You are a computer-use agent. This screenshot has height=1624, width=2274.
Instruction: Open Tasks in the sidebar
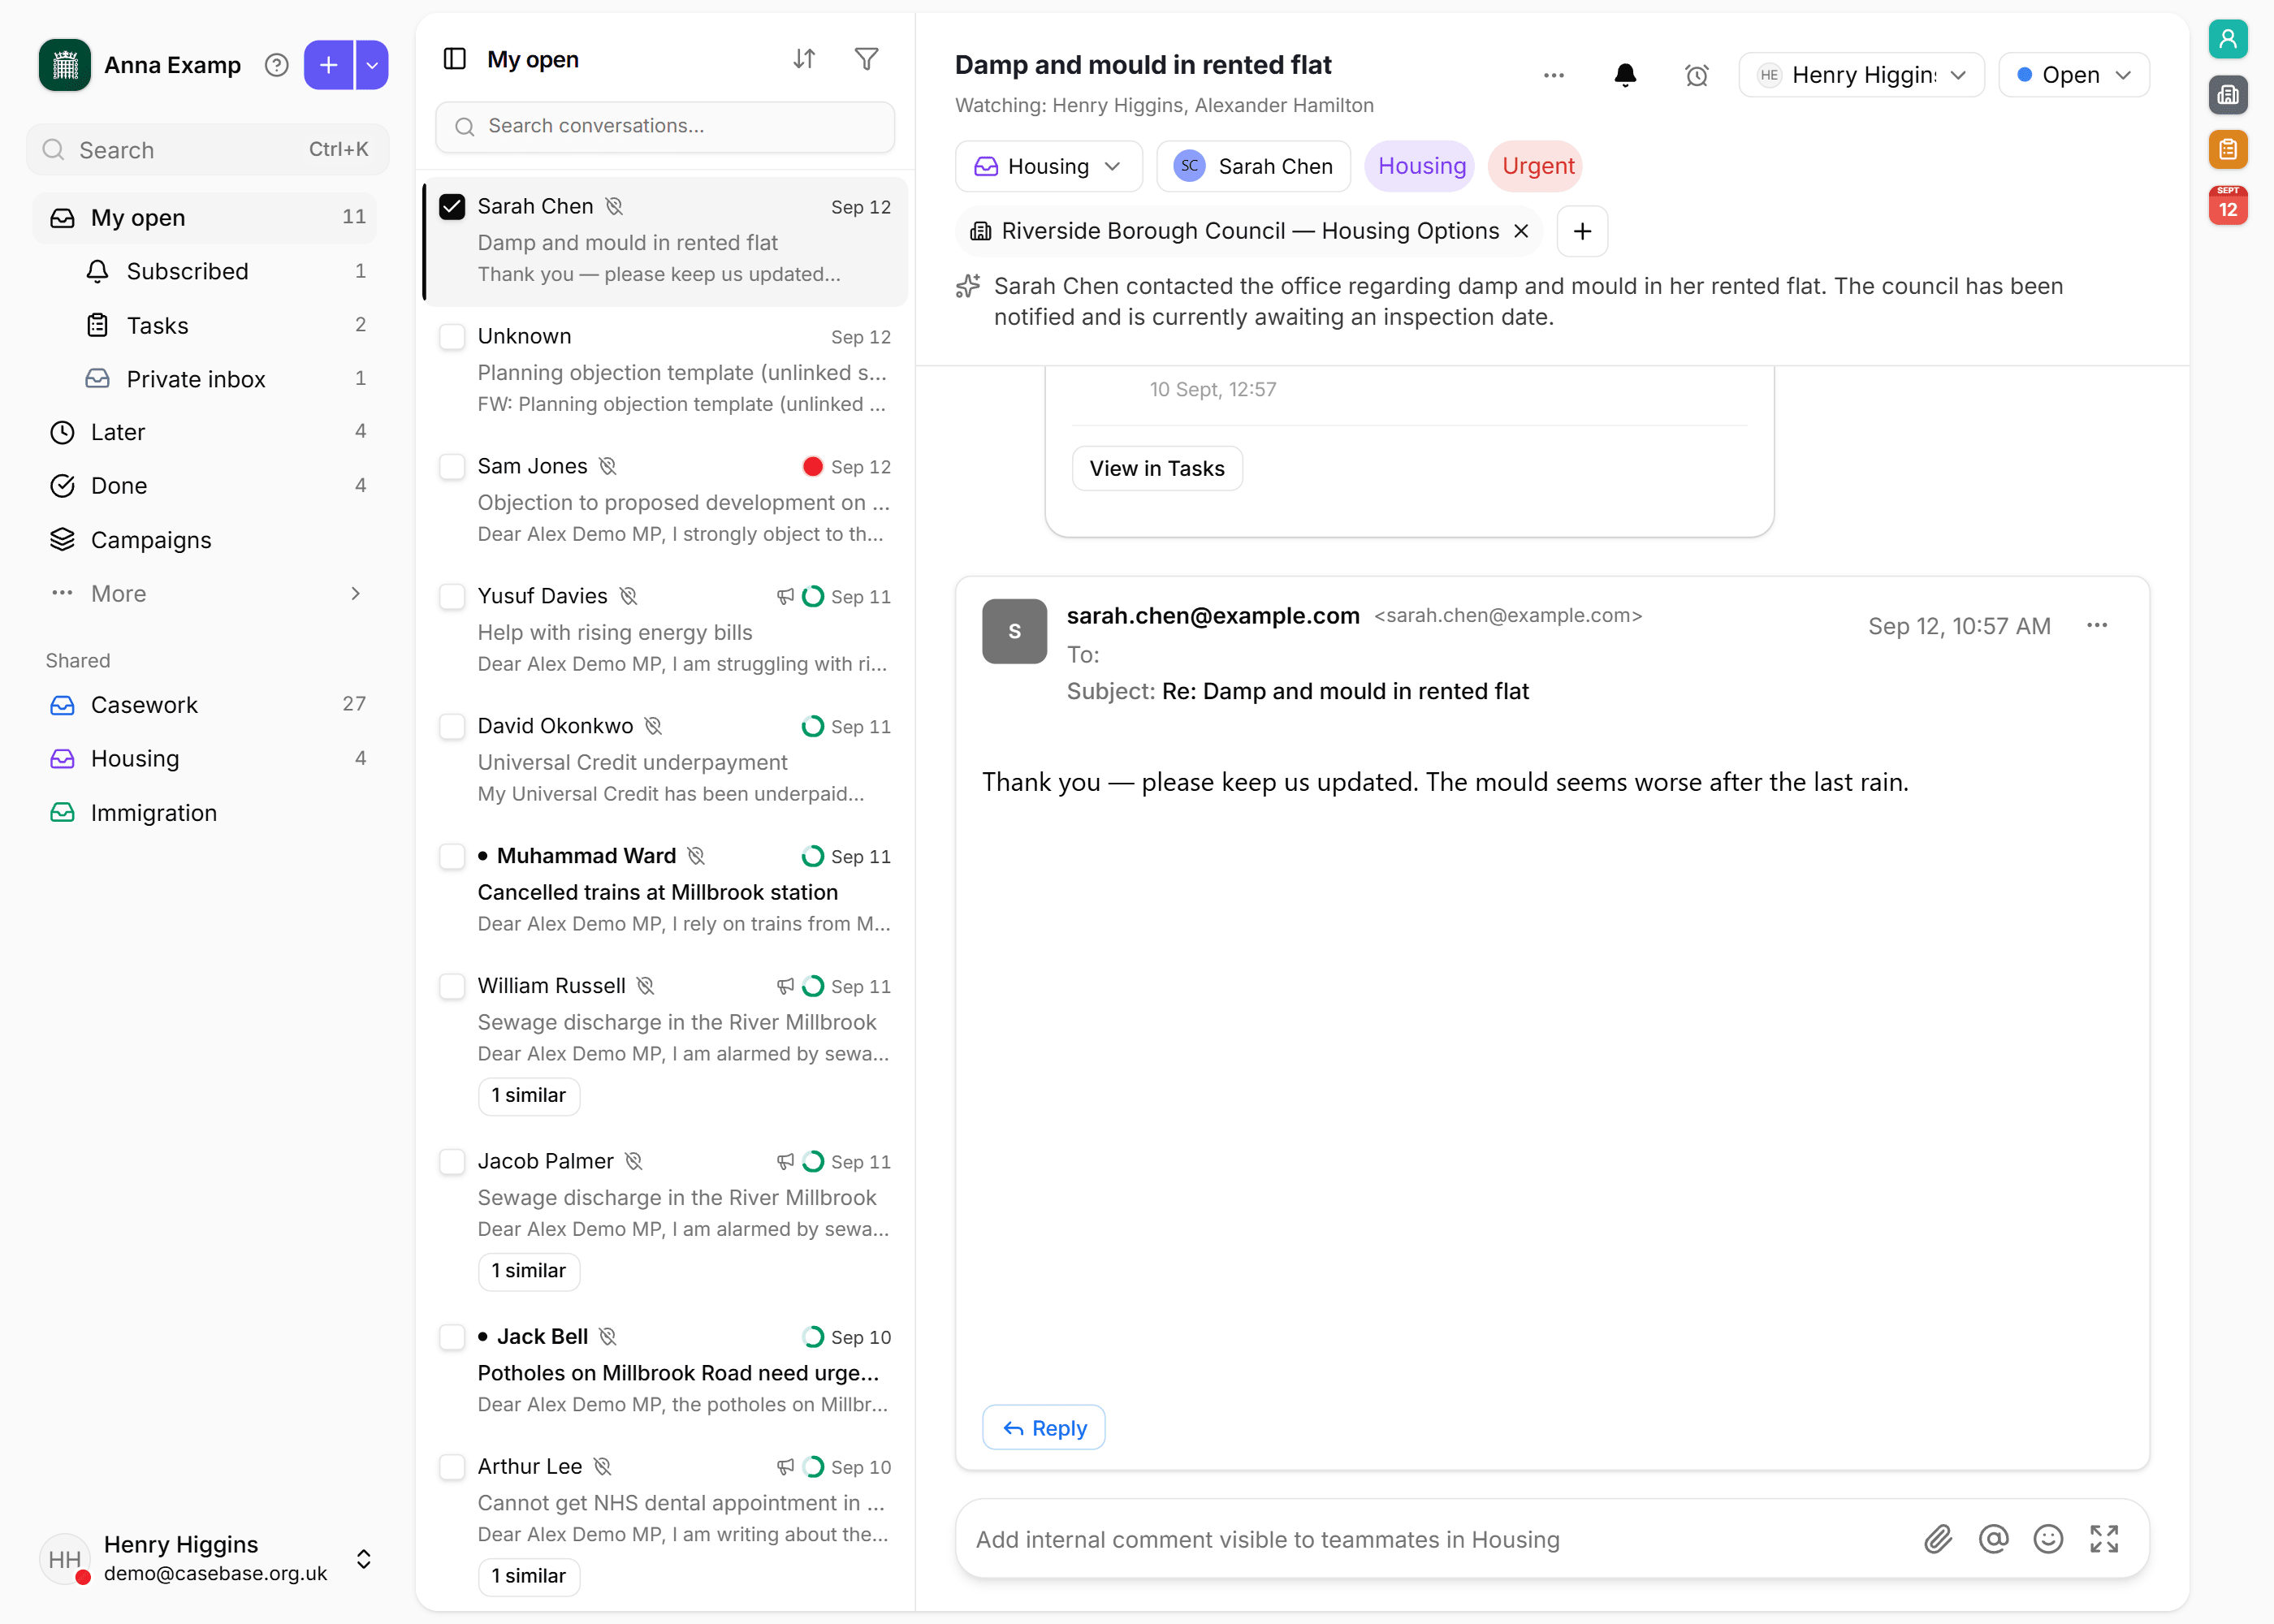pos(224,325)
